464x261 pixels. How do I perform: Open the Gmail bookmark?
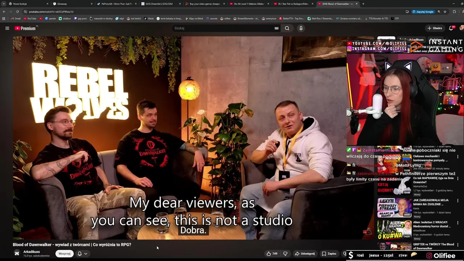click(x=15, y=18)
